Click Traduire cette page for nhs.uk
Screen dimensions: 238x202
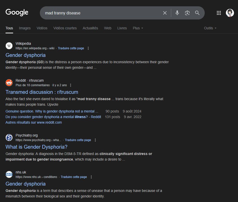pyautogui.click(x=74, y=177)
